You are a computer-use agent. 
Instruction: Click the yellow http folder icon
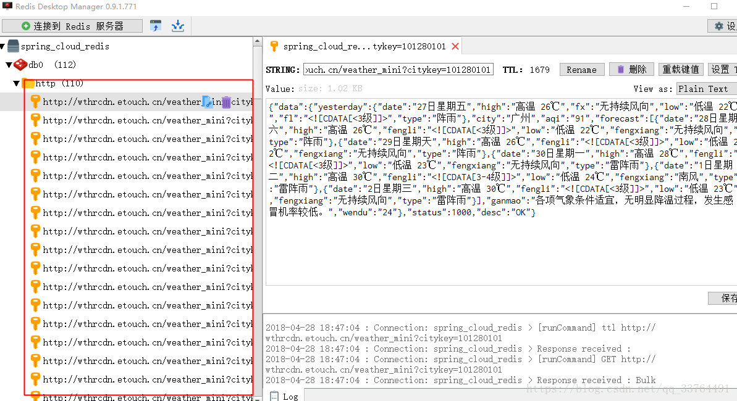pyautogui.click(x=28, y=83)
